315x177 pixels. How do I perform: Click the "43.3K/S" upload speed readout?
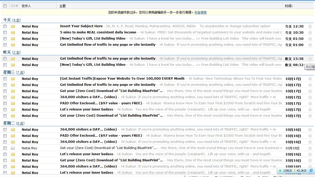[x=302, y=171]
